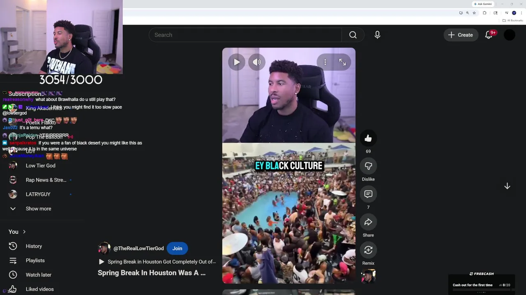This screenshot has width=526, height=295.
Task: Open linked video Spring Break in Houston
Action: (x=157, y=262)
